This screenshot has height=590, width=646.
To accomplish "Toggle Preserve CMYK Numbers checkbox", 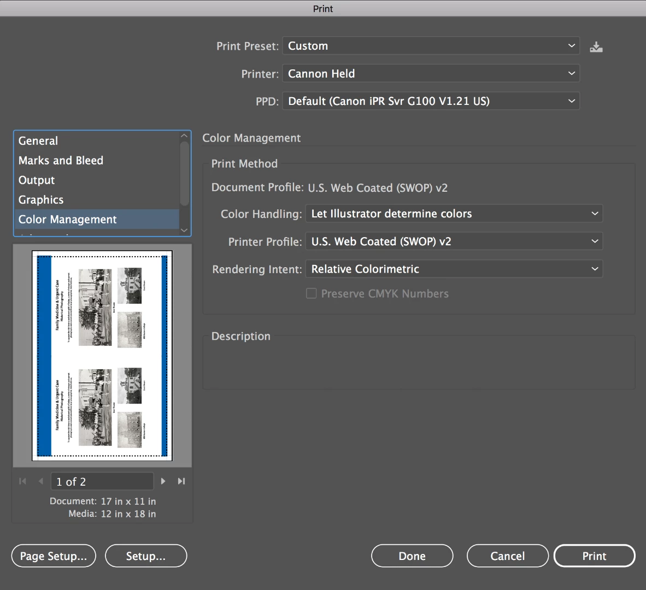I will coord(312,293).
